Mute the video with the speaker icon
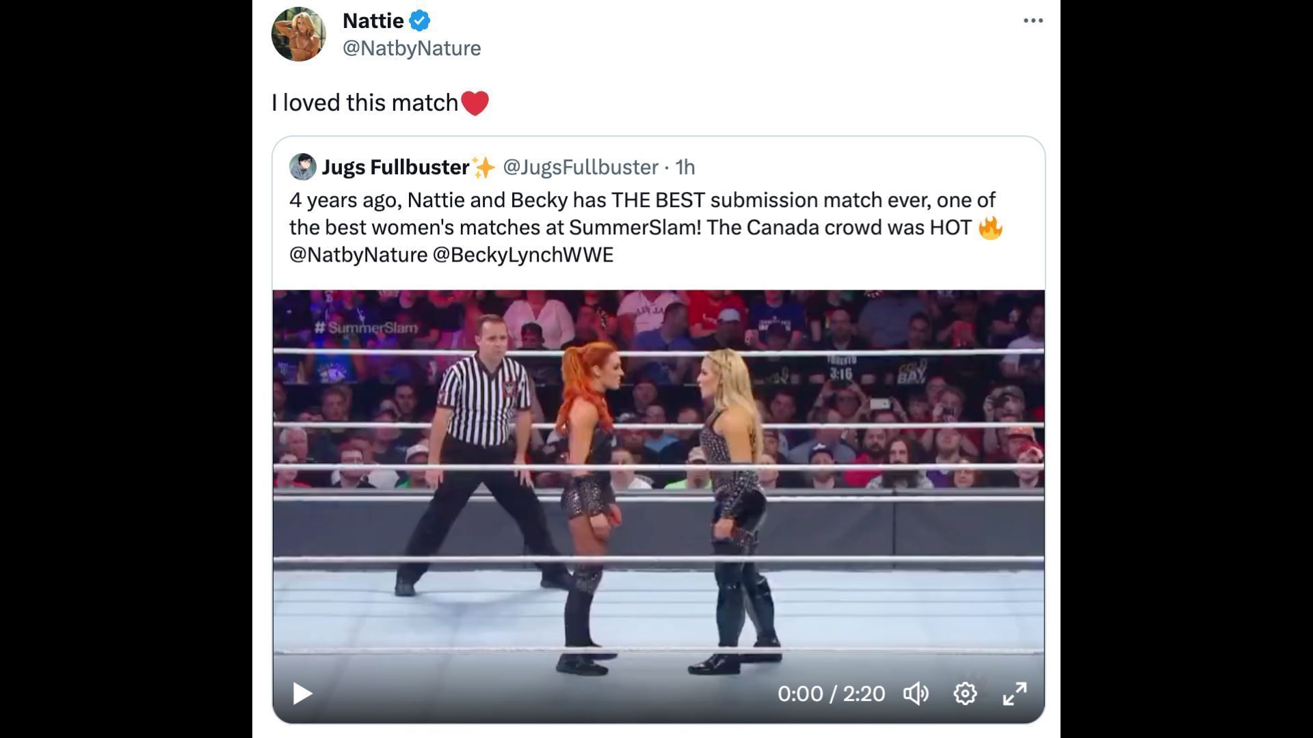The width and height of the screenshot is (1313, 738). pos(916,694)
